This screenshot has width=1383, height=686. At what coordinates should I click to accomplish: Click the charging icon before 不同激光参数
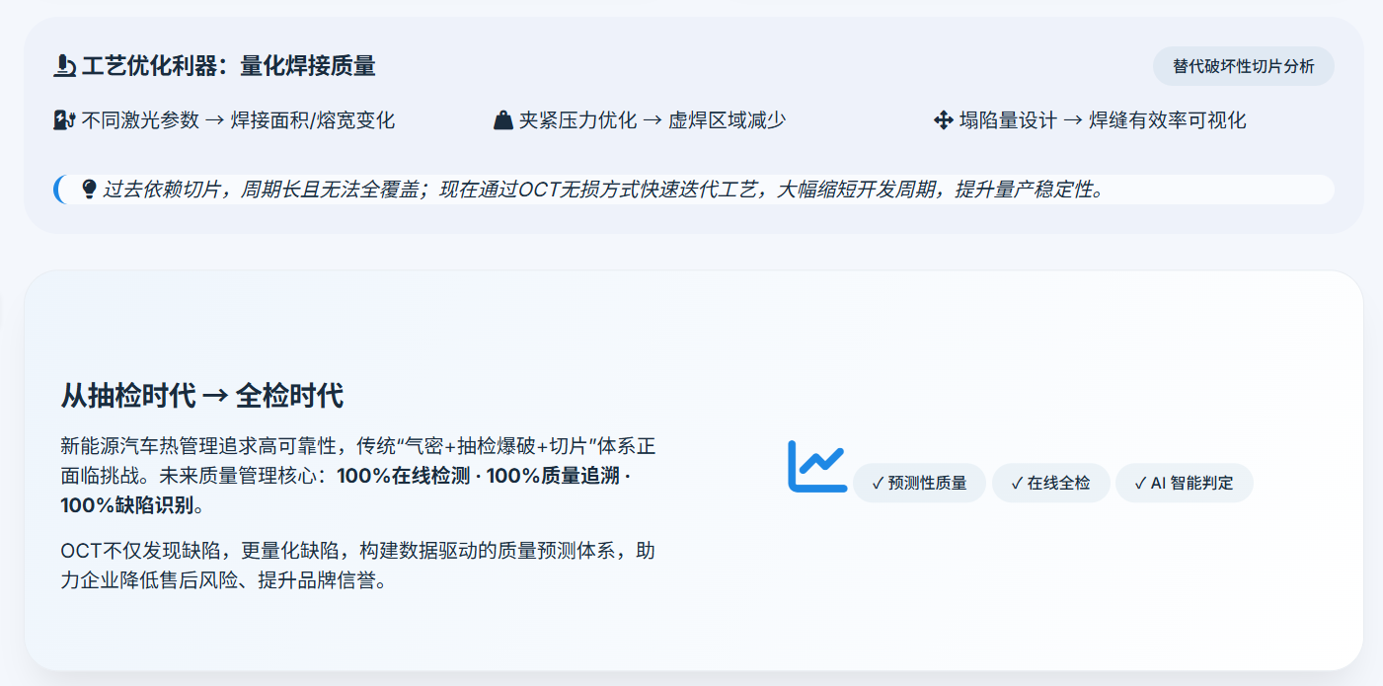[64, 120]
